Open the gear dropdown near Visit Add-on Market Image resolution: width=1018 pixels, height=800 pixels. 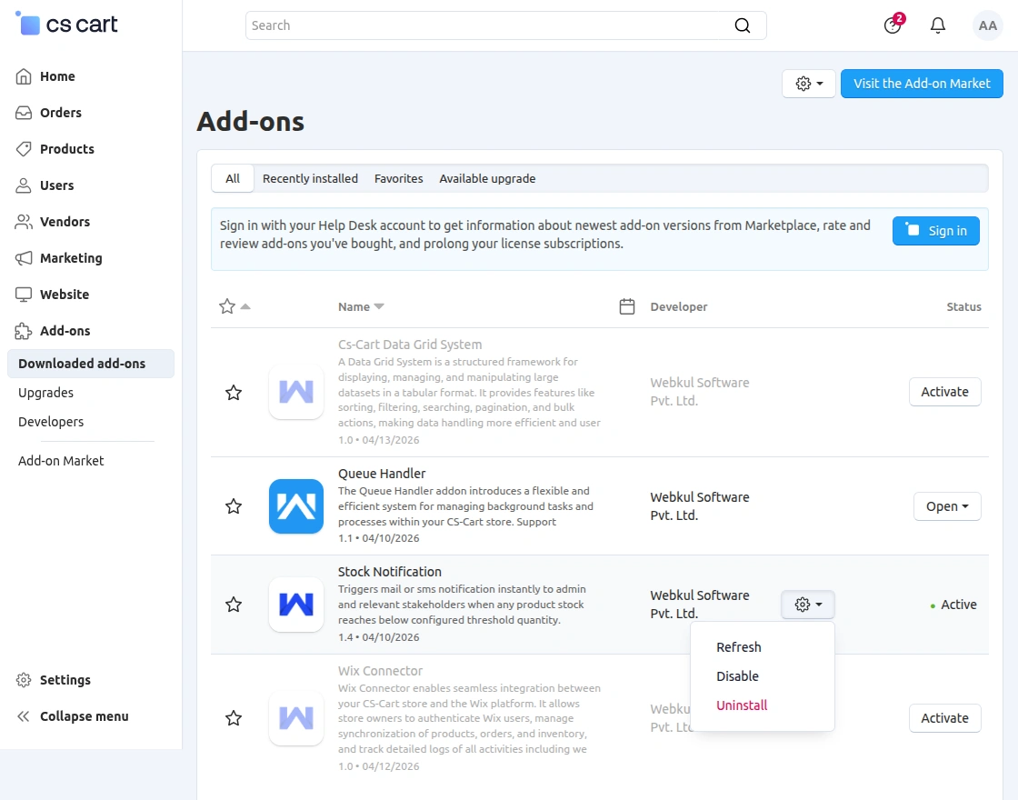[x=807, y=83]
